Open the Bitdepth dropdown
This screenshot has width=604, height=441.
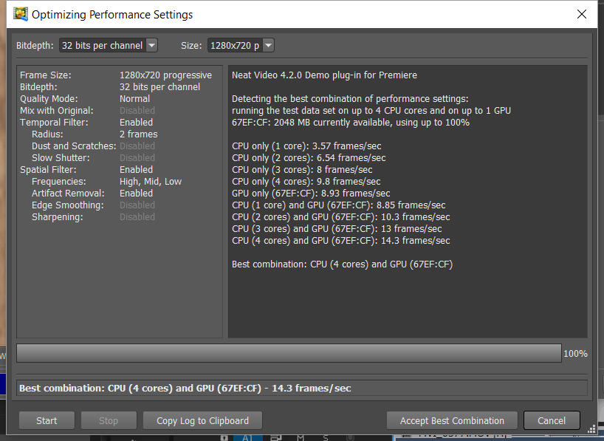(x=109, y=46)
